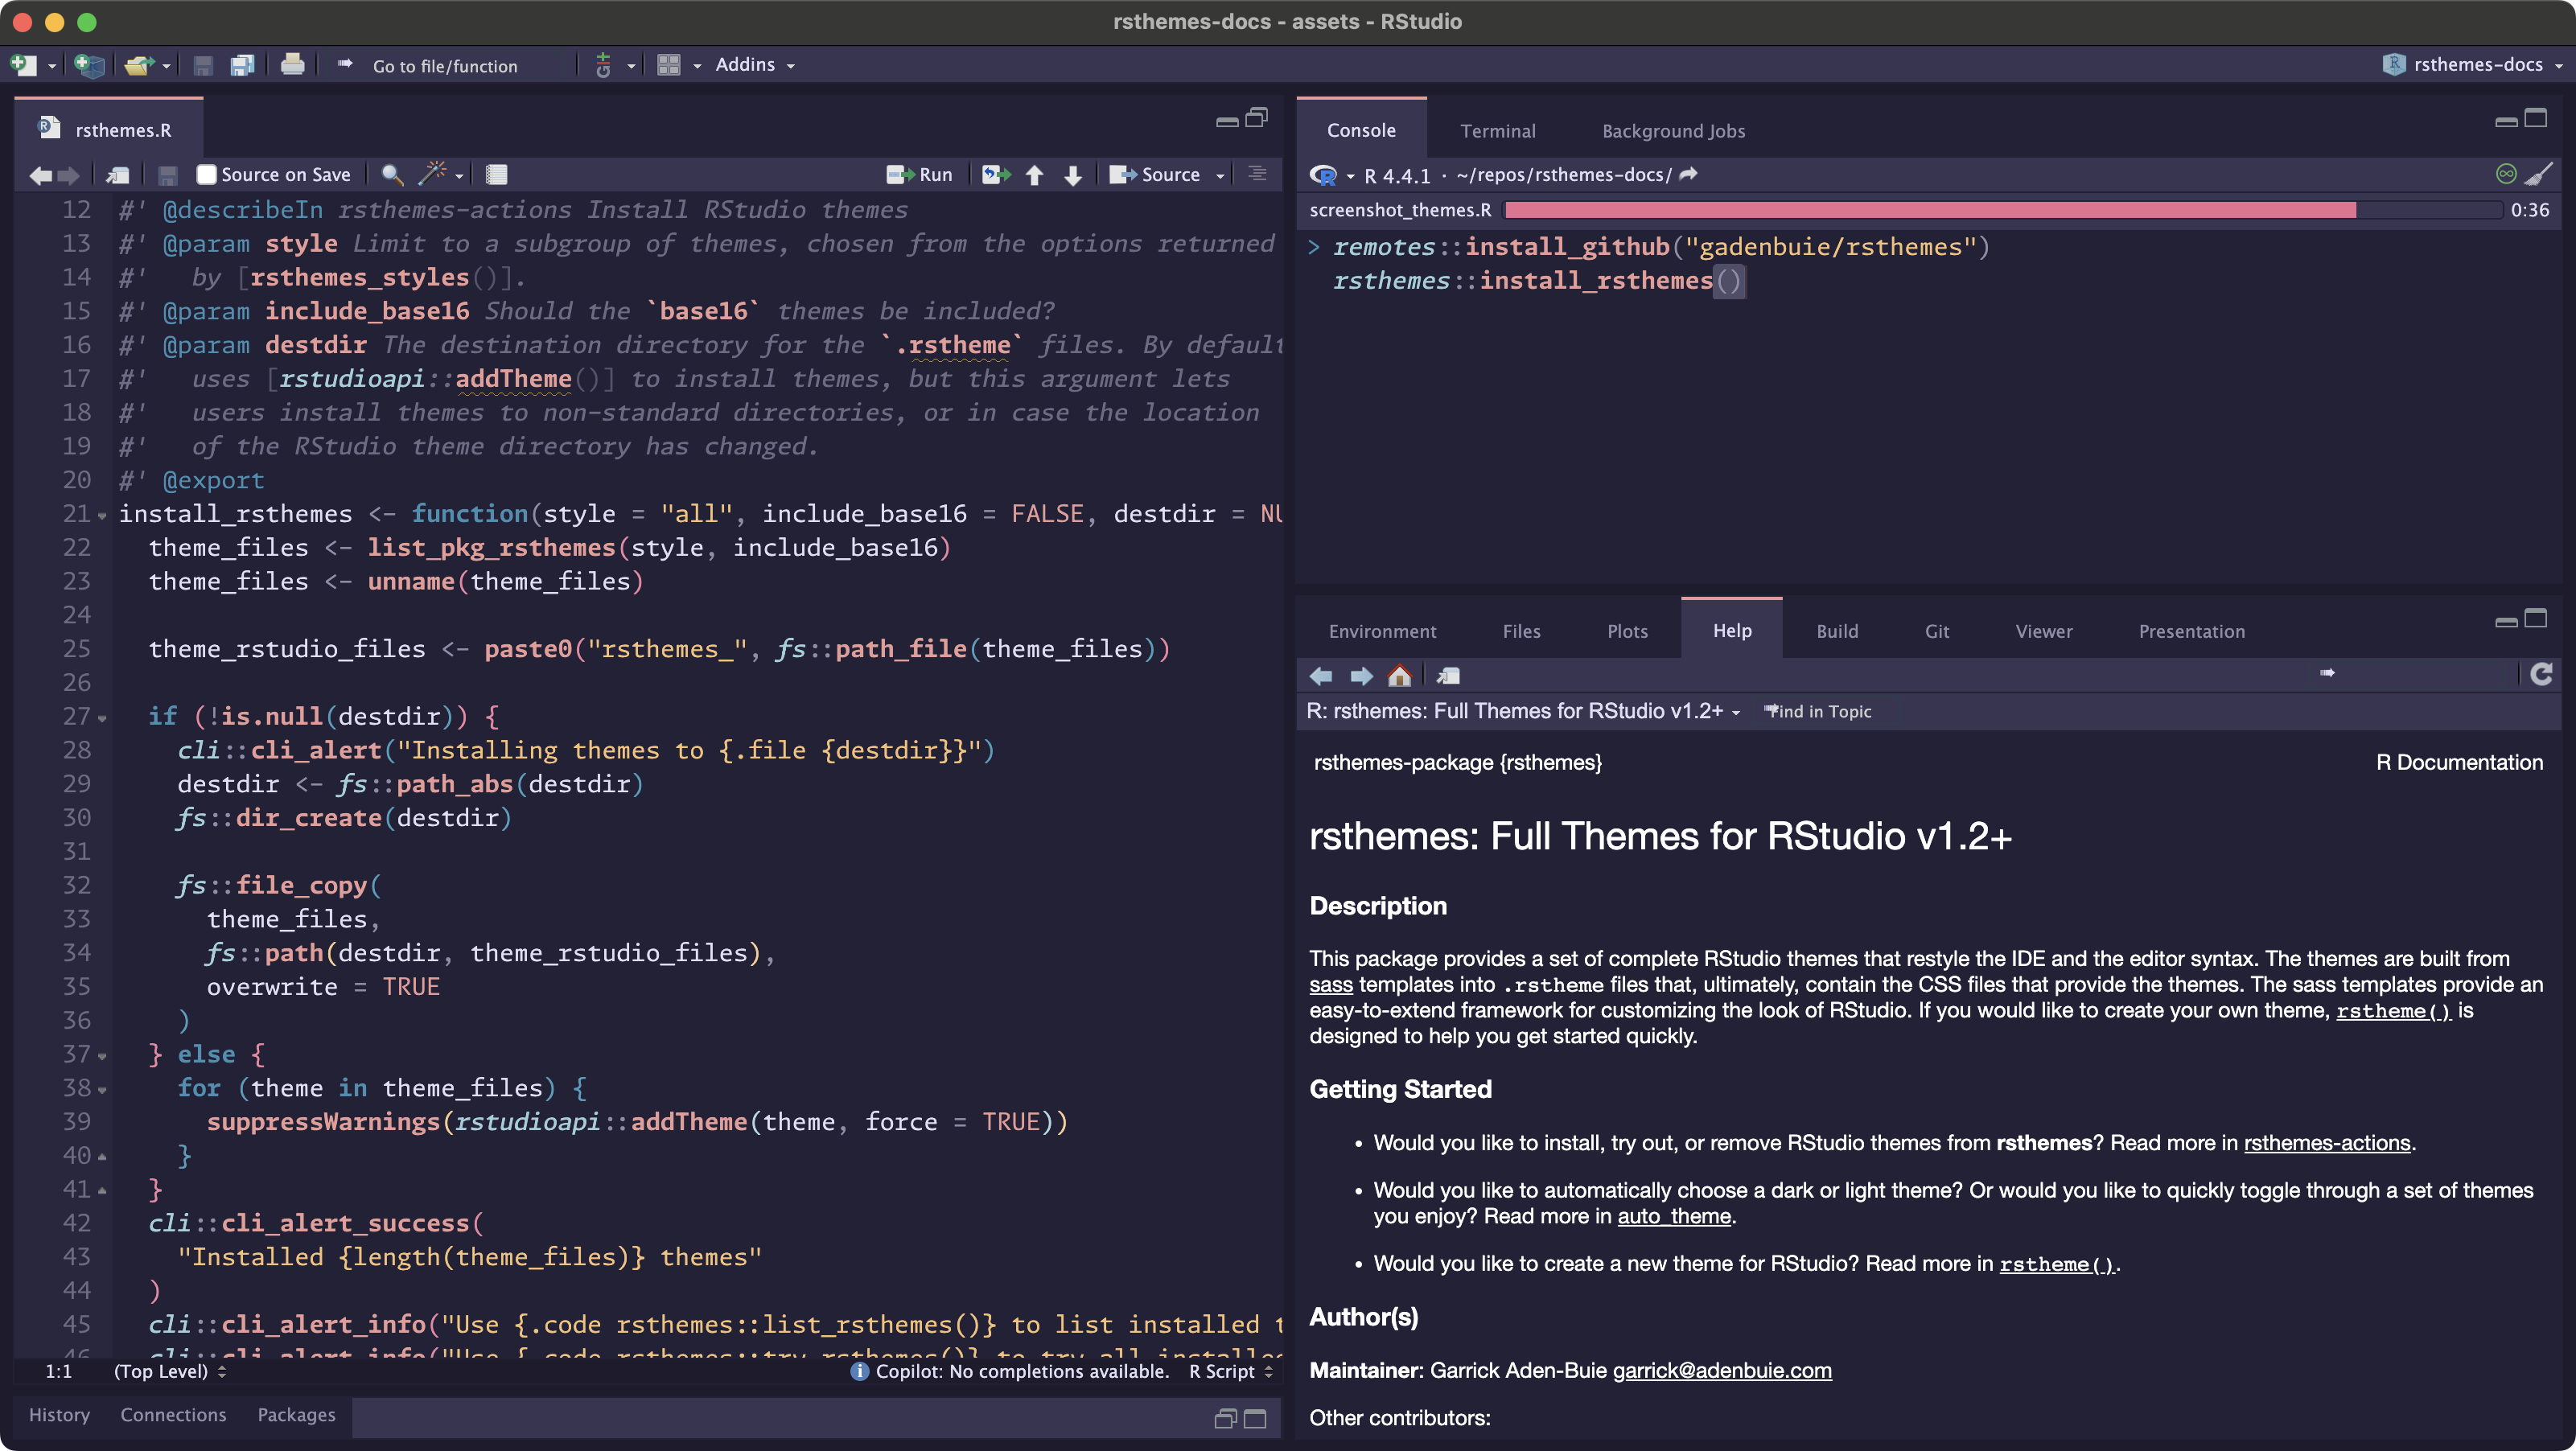Open the Addins dropdown menu
Viewport: 2576px width, 1451px height.
[754, 64]
